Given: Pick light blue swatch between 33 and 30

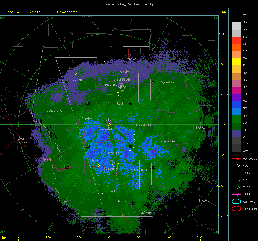Looking at the screenshot, I should coord(236,112).
